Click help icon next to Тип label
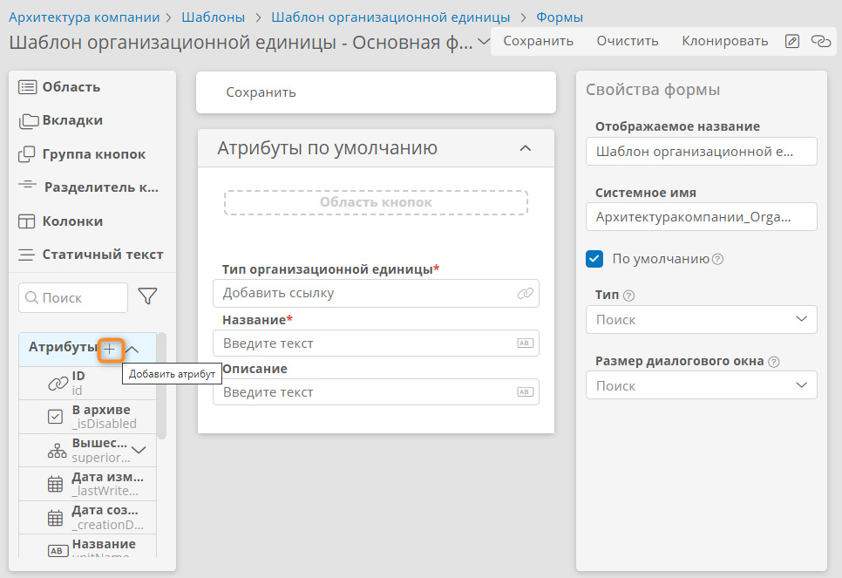The height and width of the screenshot is (578, 842). coord(628,296)
